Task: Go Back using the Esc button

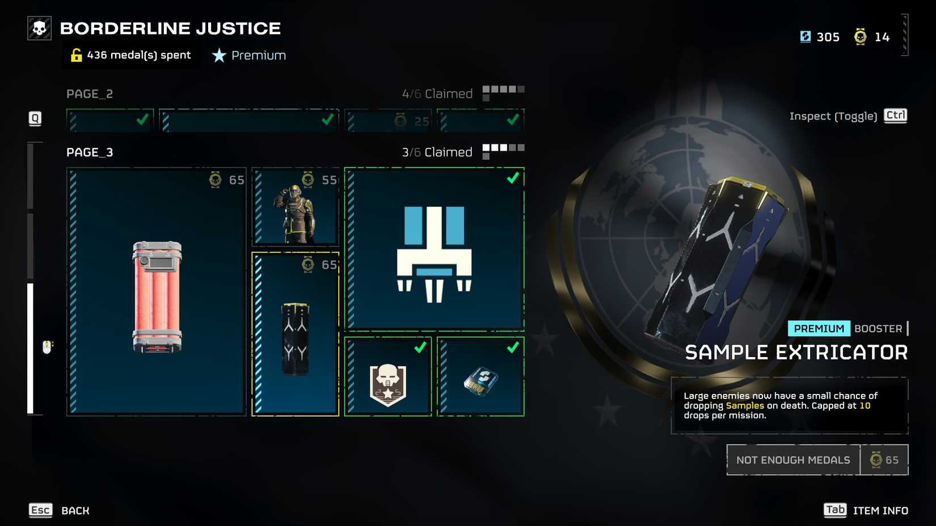Action: 40,510
